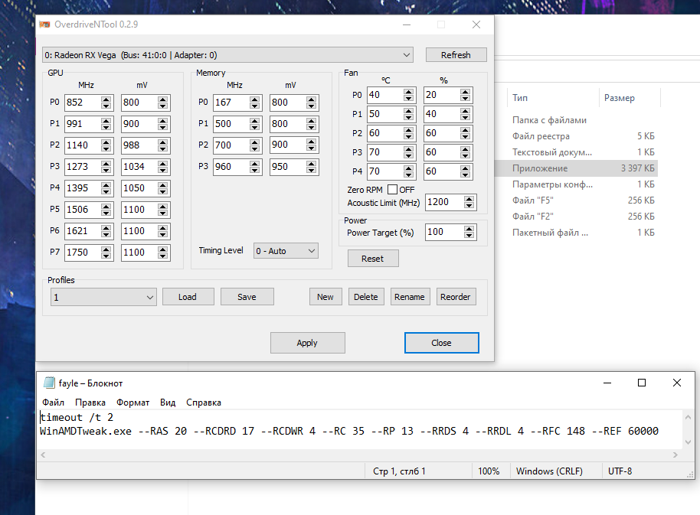
Task: Apply the overclock settings
Action: click(x=308, y=343)
